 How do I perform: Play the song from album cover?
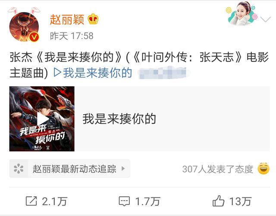click(42, 119)
